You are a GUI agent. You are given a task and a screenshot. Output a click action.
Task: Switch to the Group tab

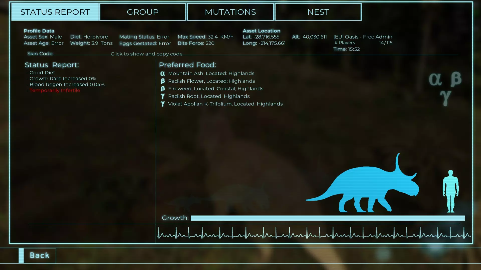(x=143, y=12)
